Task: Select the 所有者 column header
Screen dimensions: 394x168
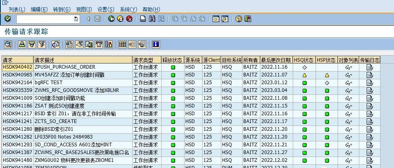Action: (x=251, y=60)
